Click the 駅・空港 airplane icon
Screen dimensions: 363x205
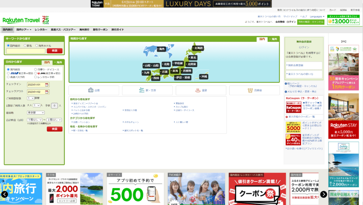click(x=142, y=90)
